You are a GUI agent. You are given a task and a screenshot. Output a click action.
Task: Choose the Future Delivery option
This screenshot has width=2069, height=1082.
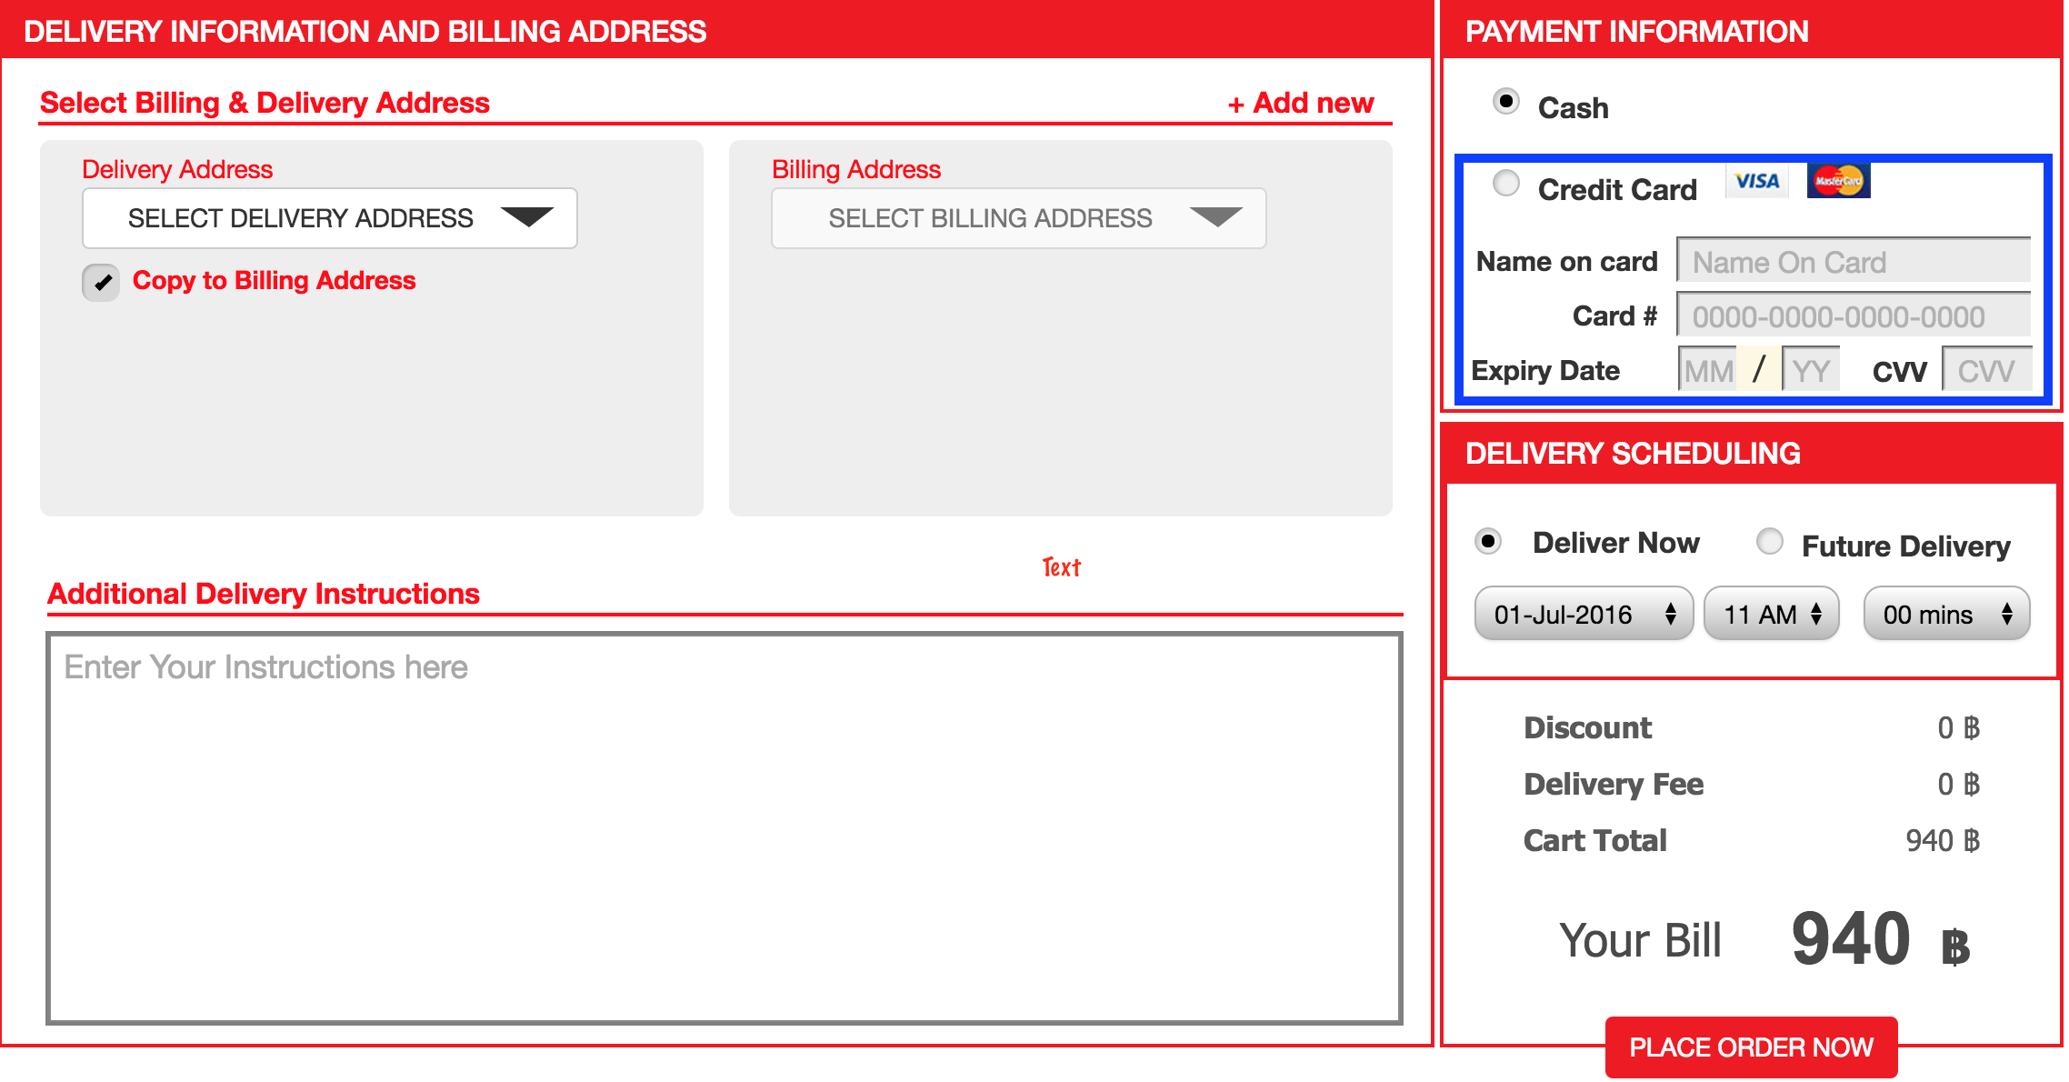pos(1769,542)
